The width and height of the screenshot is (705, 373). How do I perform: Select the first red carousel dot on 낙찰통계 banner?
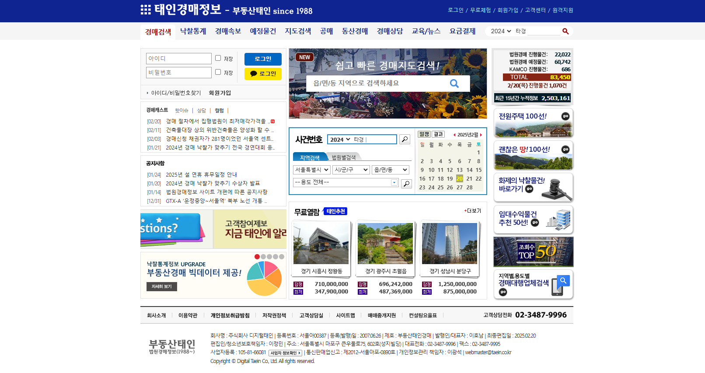[257, 257]
